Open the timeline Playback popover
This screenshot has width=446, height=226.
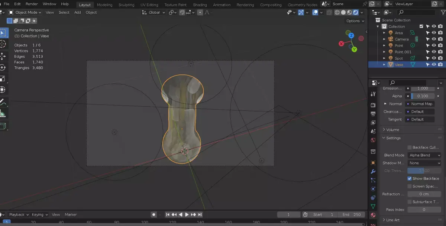click(x=19, y=215)
